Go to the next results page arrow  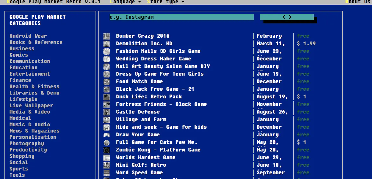(290, 17)
